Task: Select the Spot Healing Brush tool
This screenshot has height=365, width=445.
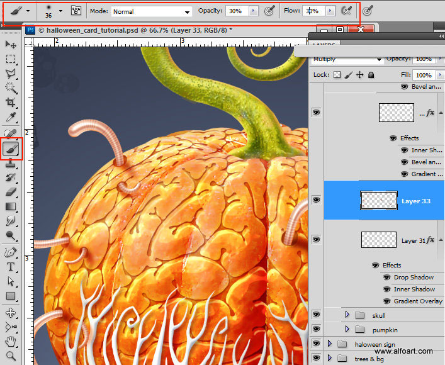Action: tap(11, 133)
